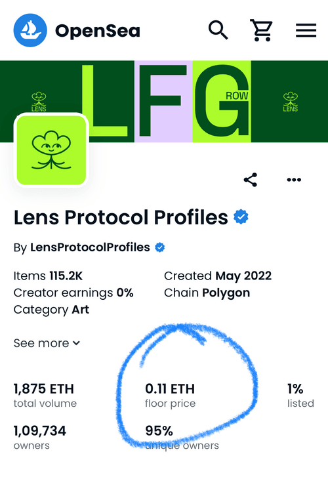Select the 0.11 ETH floor price stat
Image resolution: width=328 pixels, height=477 pixels.
tap(170, 395)
